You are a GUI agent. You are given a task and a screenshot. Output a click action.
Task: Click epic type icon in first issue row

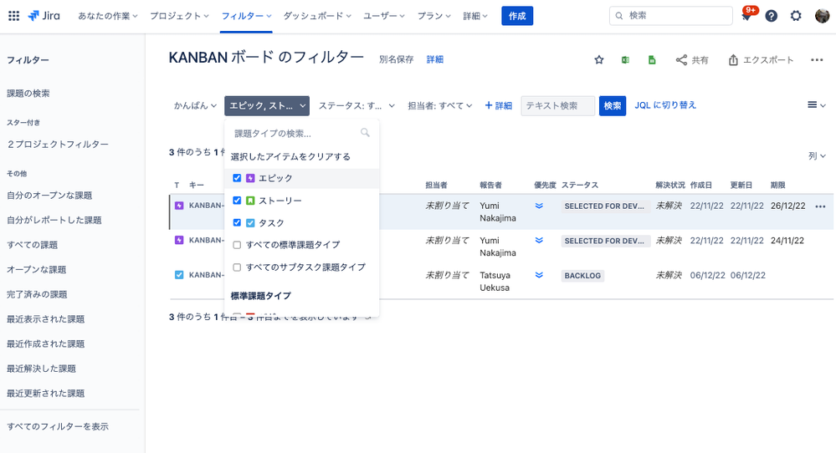pos(179,206)
